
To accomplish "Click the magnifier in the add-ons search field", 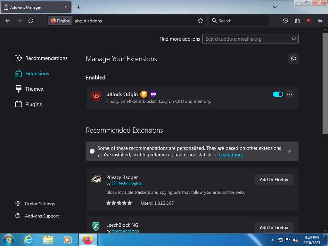I will click(293, 39).
